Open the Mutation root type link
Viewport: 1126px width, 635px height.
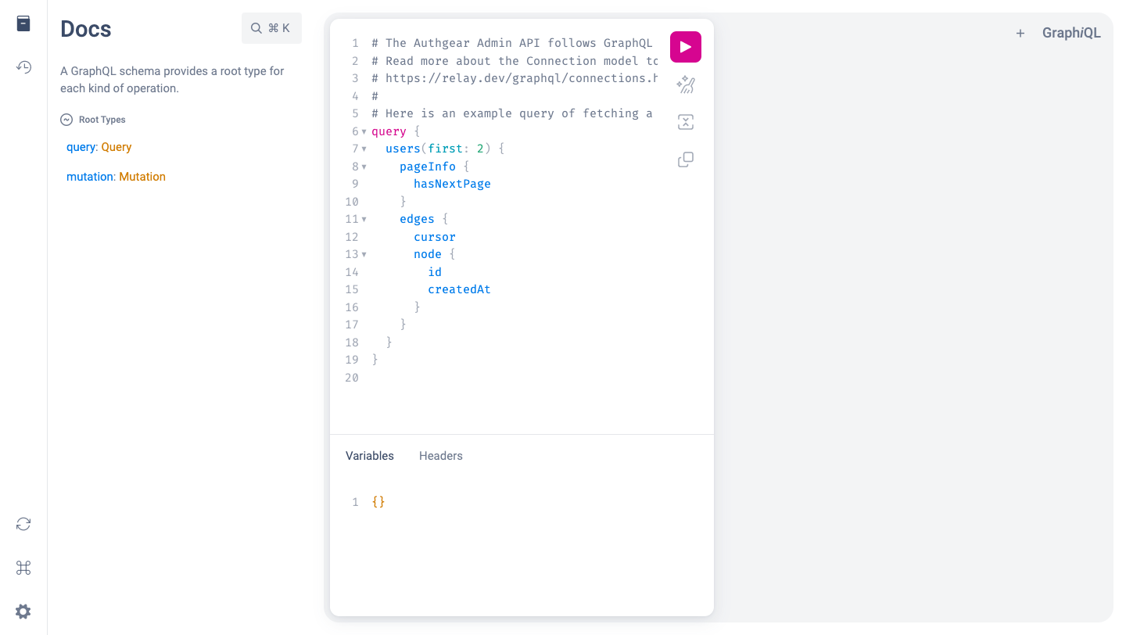[142, 177]
